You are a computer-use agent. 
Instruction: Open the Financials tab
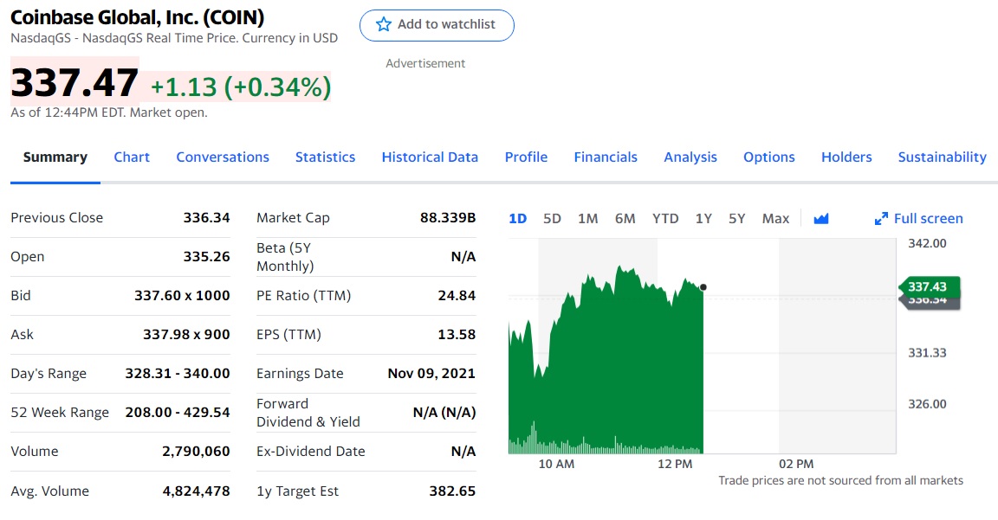606,157
